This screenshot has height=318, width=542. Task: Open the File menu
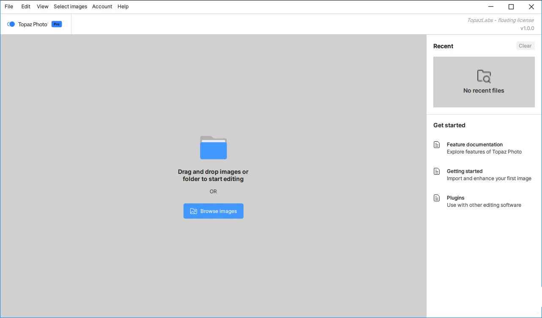pyautogui.click(x=8, y=6)
